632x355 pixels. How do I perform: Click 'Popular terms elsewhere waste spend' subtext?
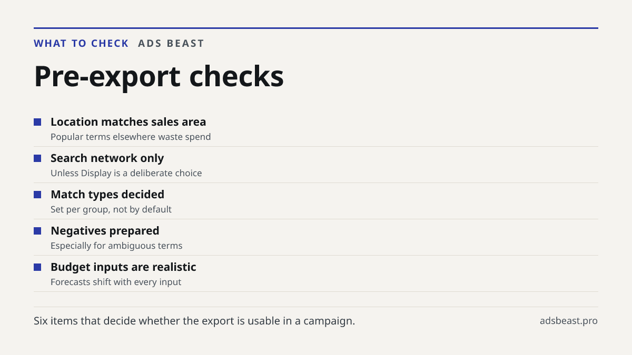[x=131, y=137]
